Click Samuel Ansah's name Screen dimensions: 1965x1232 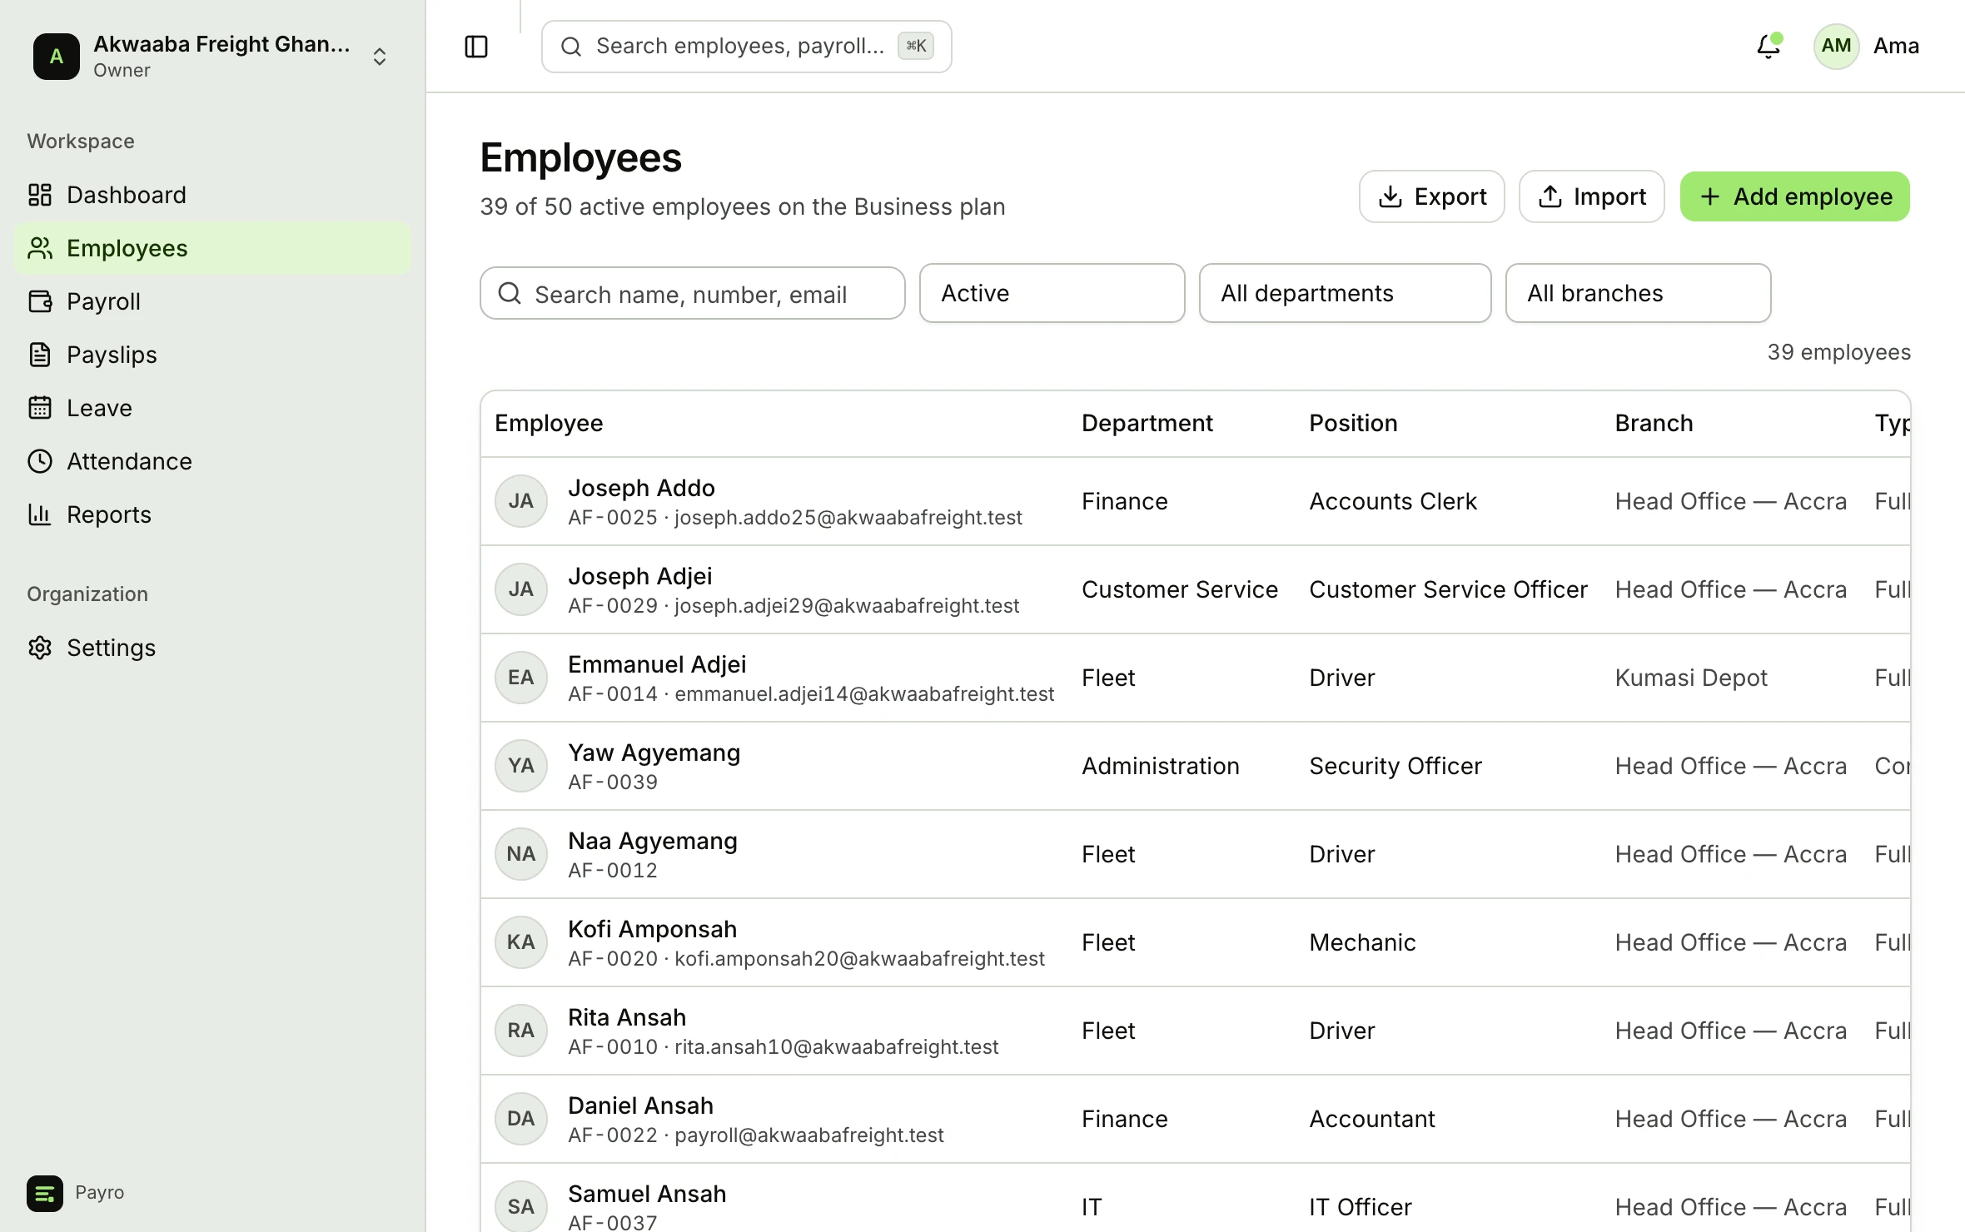(647, 1194)
